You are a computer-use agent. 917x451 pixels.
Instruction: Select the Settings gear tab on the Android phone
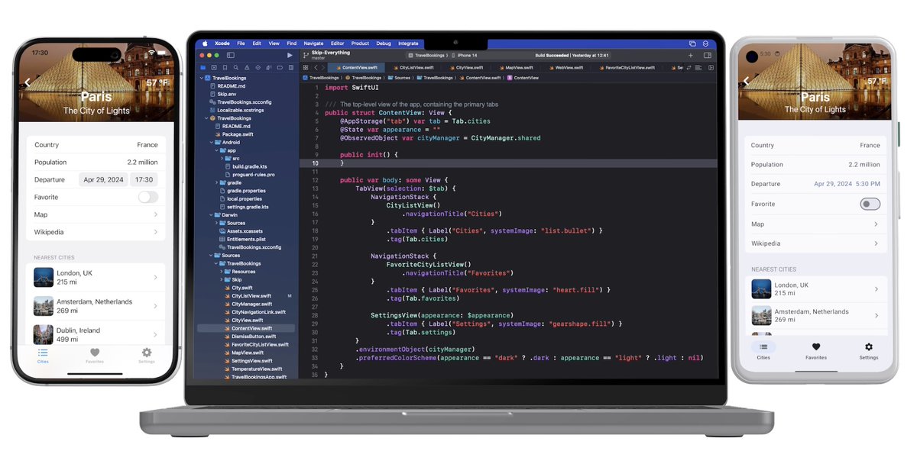(x=868, y=350)
